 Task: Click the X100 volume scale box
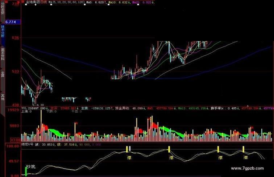(16, 140)
